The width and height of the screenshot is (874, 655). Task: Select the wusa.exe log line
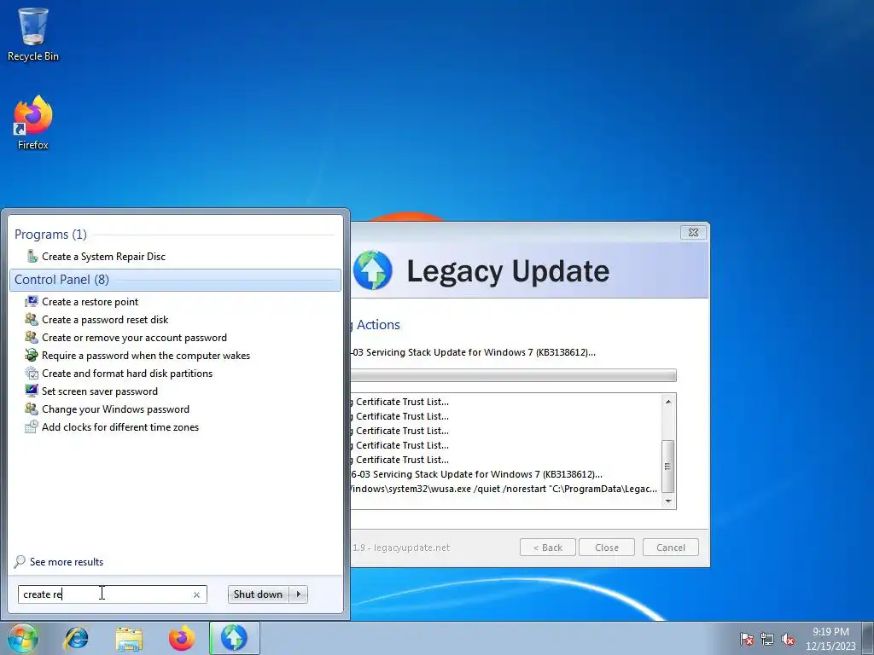point(504,489)
